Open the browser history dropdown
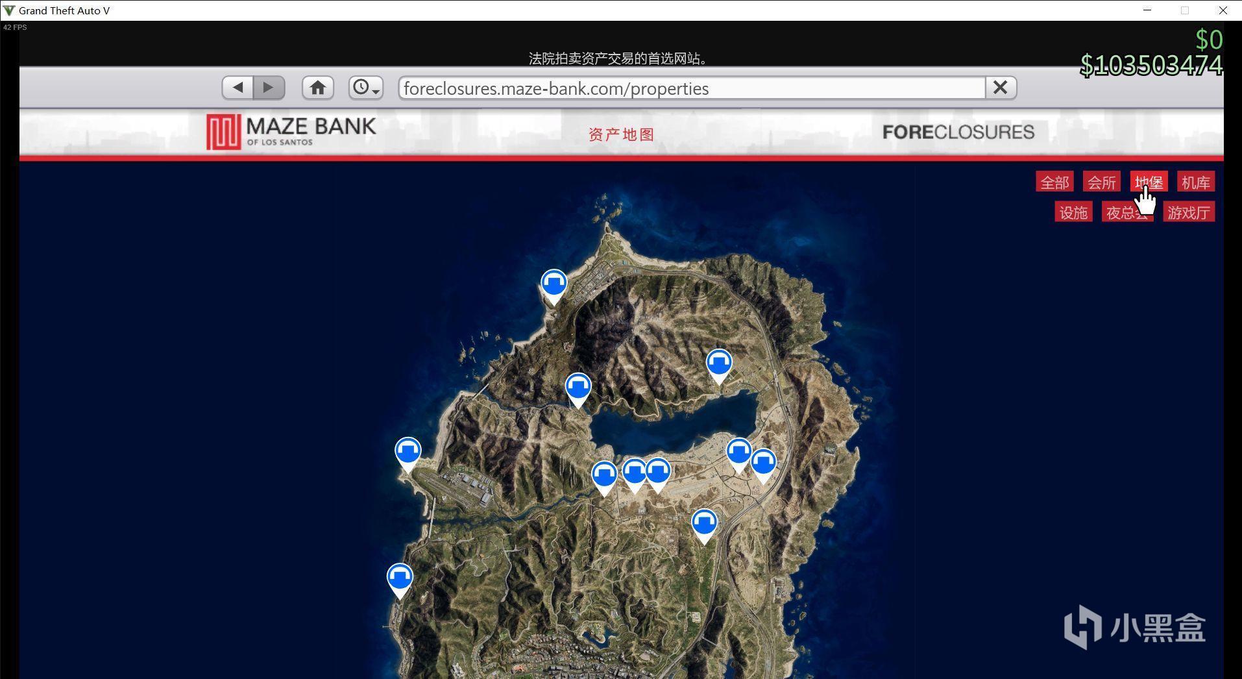 [366, 88]
